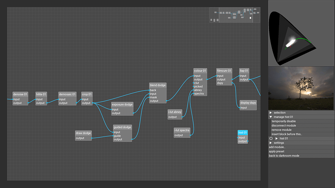This screenshot has width=335, height=188.
Task: Toggle the circle button beside hist 01
Action: tap(271, 139)
